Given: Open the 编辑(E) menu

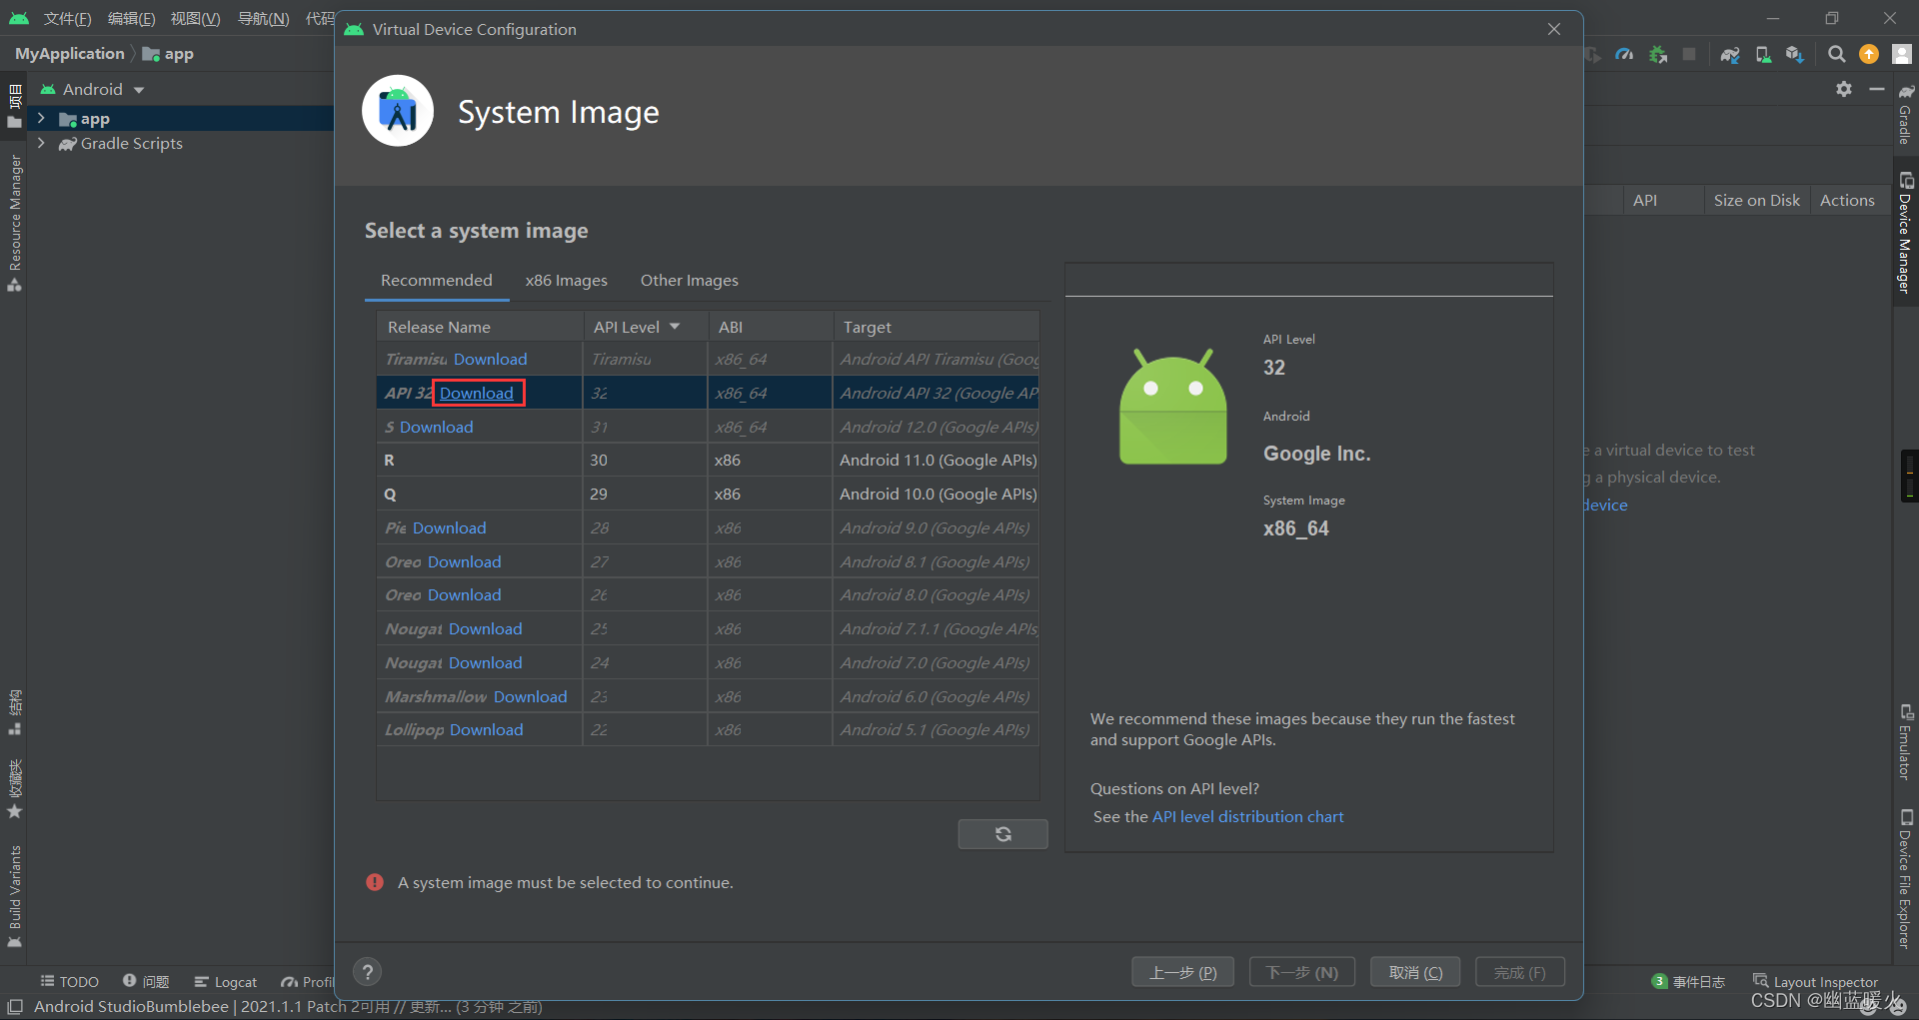Looking at the screenshot, I should 131,19.
